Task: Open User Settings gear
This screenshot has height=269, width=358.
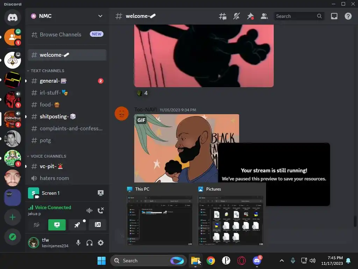Action: coord(101,243)
